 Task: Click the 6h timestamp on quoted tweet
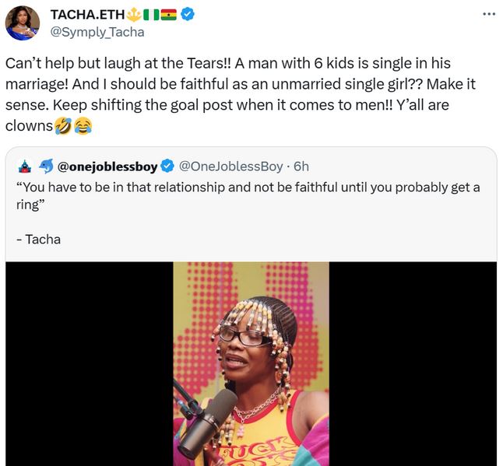coord(301,166)
